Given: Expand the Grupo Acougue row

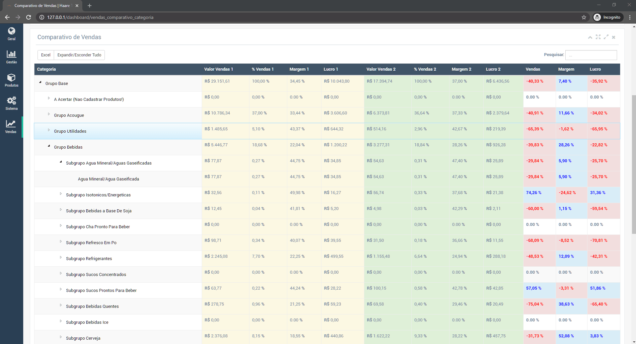Looking at the screenshot, I should [49, 114].
